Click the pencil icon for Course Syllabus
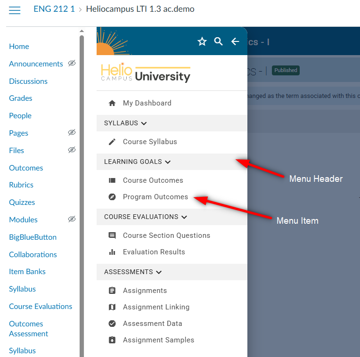This screenshot has height=357, width=360. click(112, 142)
